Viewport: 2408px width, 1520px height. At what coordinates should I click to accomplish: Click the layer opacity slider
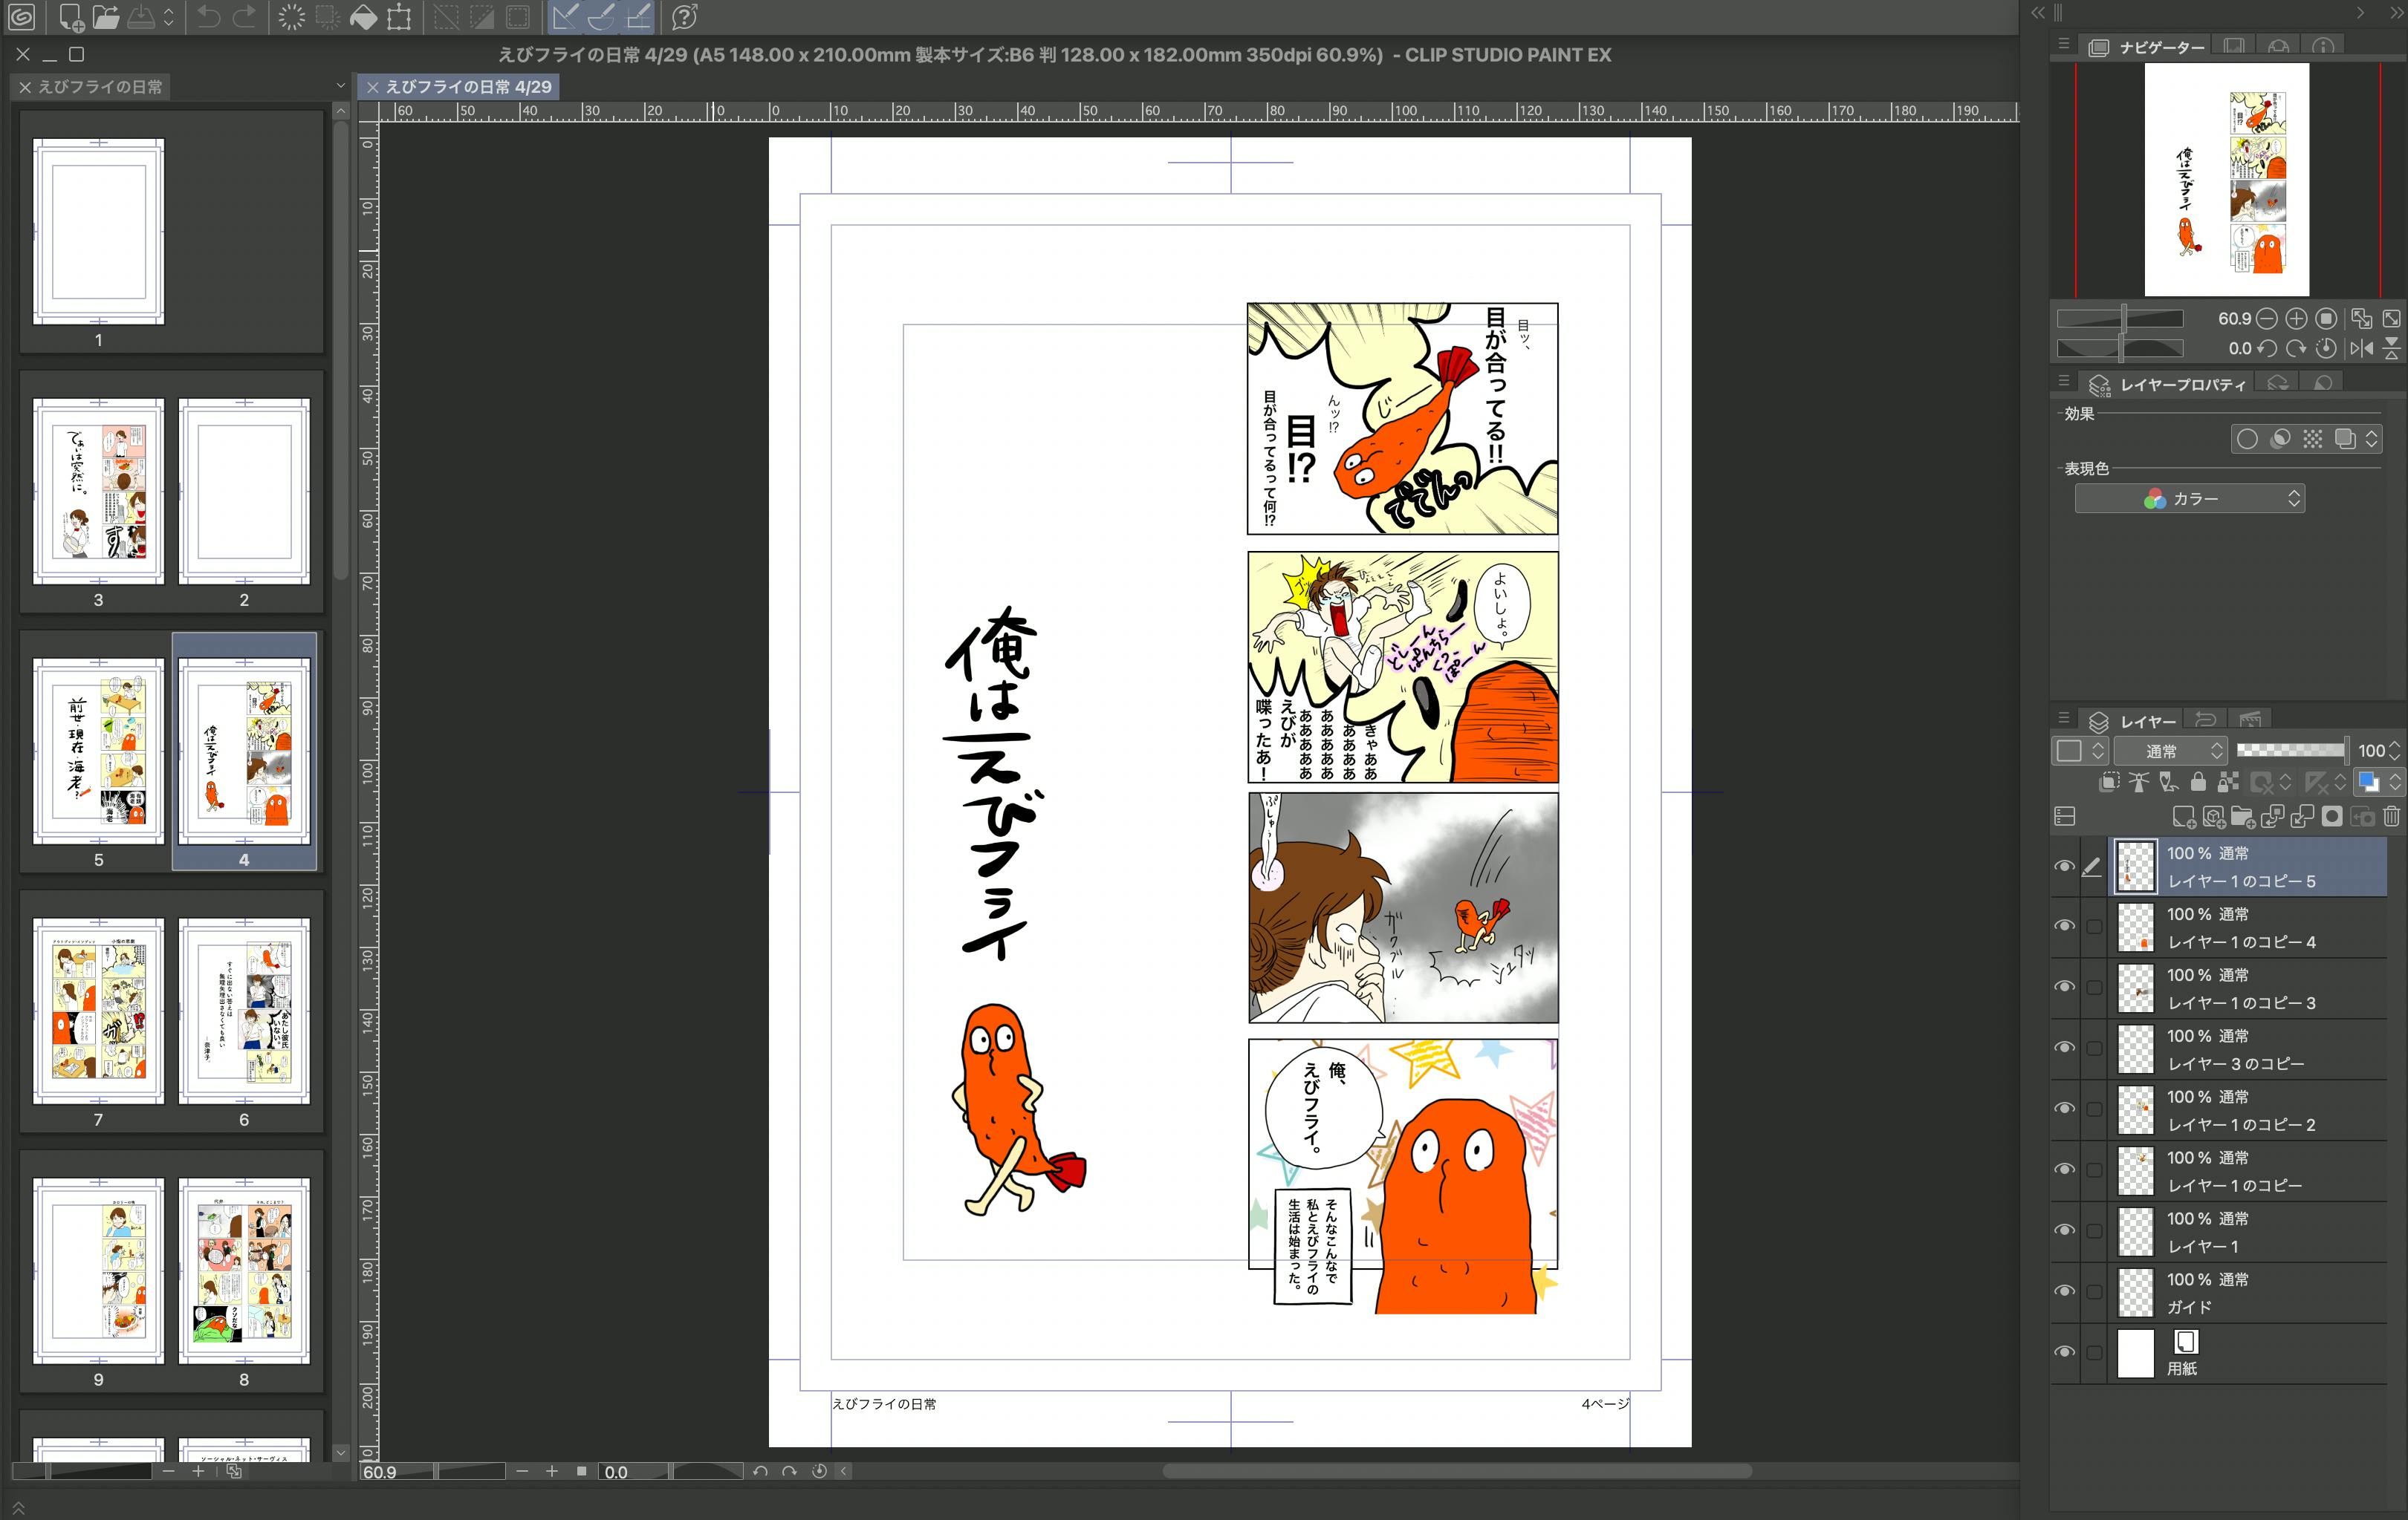(2290, 751)
